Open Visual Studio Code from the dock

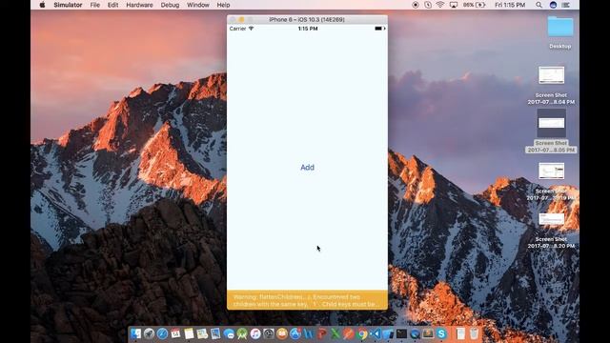pos(375,333)
